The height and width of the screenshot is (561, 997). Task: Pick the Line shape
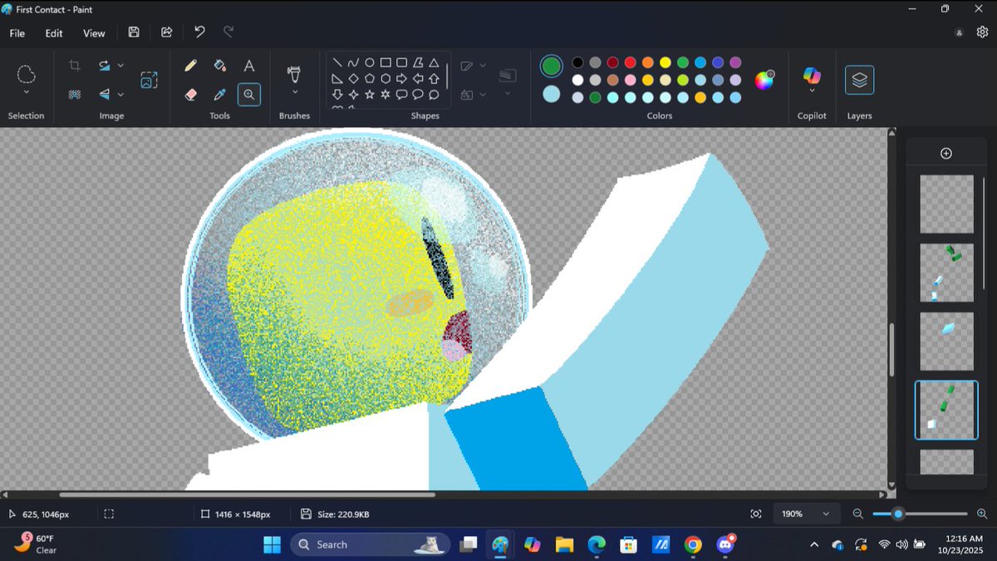pyautogui.click(x=337, y=62)
